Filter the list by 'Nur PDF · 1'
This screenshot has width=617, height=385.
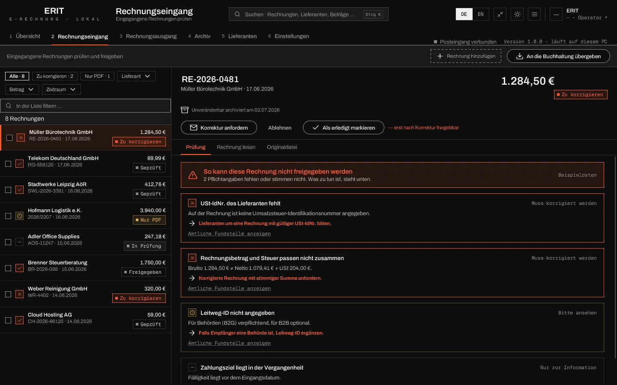pyautogui.click(x=97, y=76)
